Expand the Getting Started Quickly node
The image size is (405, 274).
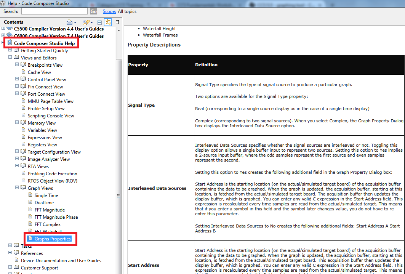pos(10,50)
